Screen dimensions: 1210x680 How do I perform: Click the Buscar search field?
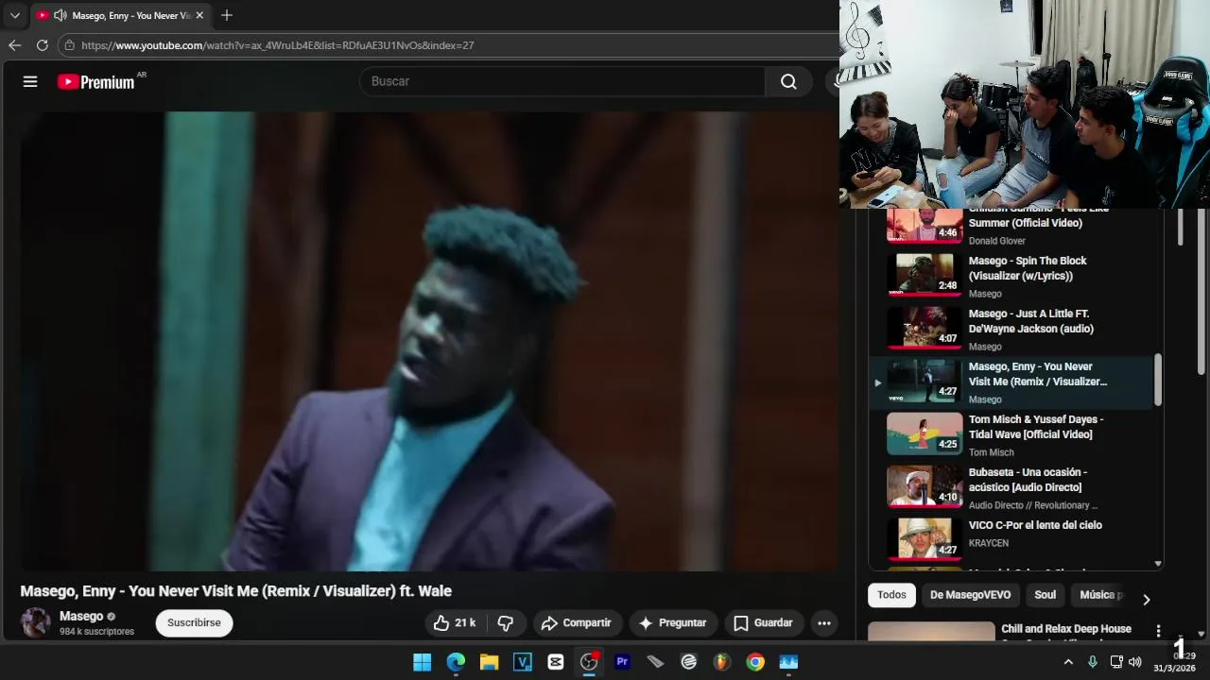coord(562,81)
